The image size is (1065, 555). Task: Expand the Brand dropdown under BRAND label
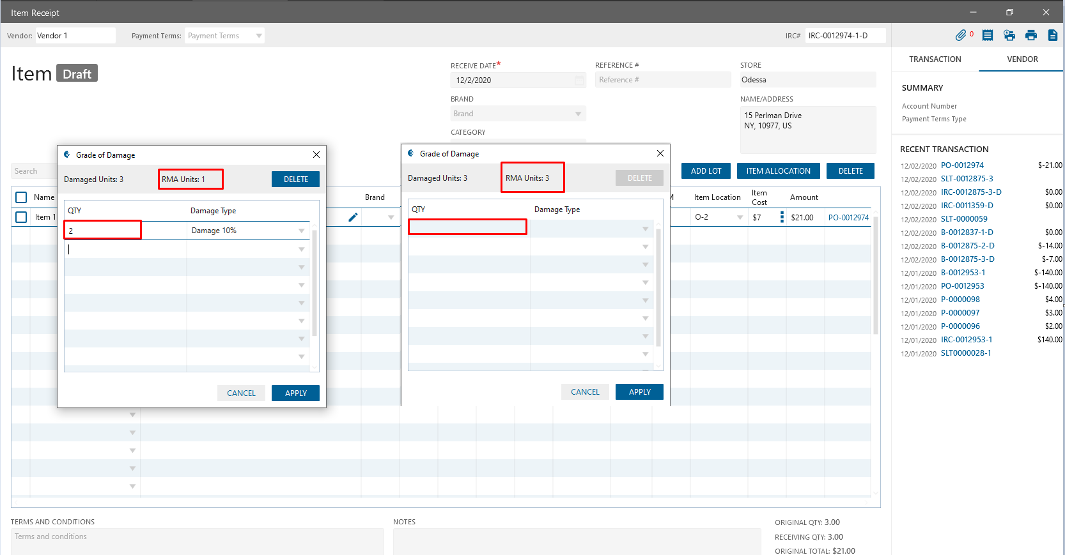(x=578, y=114)
